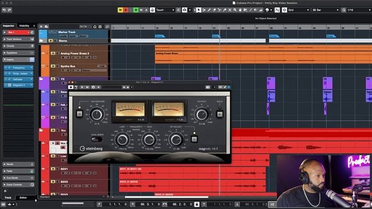Screen dimensions: 372x209
Task: Click the Add Track plus button
Action: [41, 27]
